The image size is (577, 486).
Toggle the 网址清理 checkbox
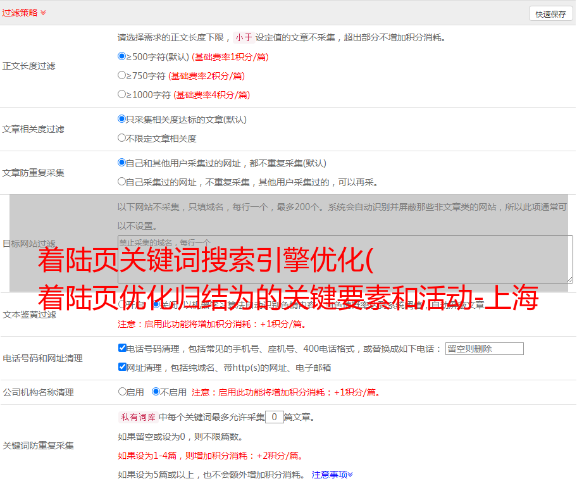point(123,367)
